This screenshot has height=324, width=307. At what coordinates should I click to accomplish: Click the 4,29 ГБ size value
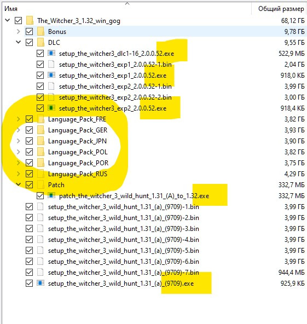(x=294, y=174)
